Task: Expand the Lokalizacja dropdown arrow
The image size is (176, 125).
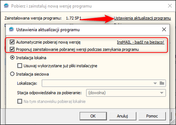Action: pyautogui.click(x=155, y=83)
